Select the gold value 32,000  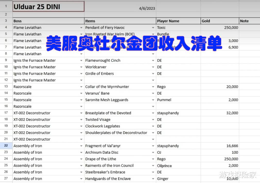220,113
